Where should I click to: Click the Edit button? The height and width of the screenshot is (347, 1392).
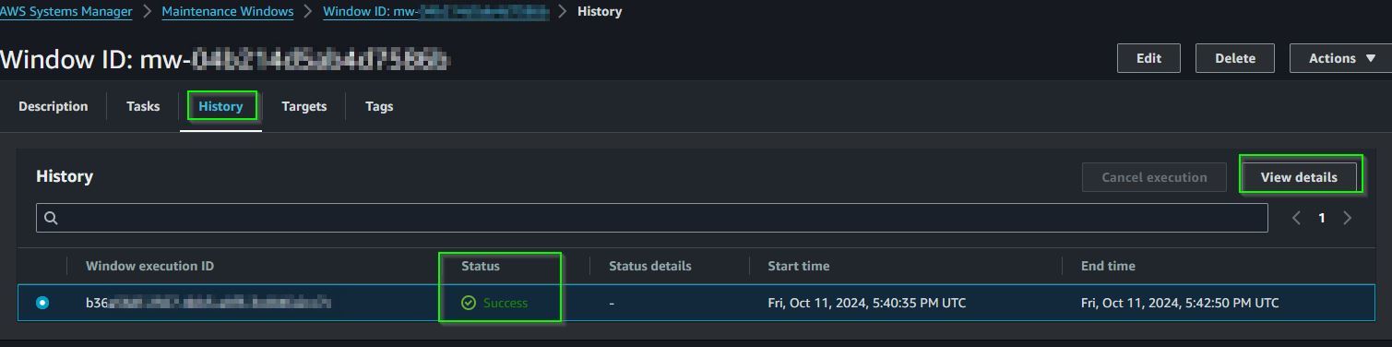[1148, 58]
